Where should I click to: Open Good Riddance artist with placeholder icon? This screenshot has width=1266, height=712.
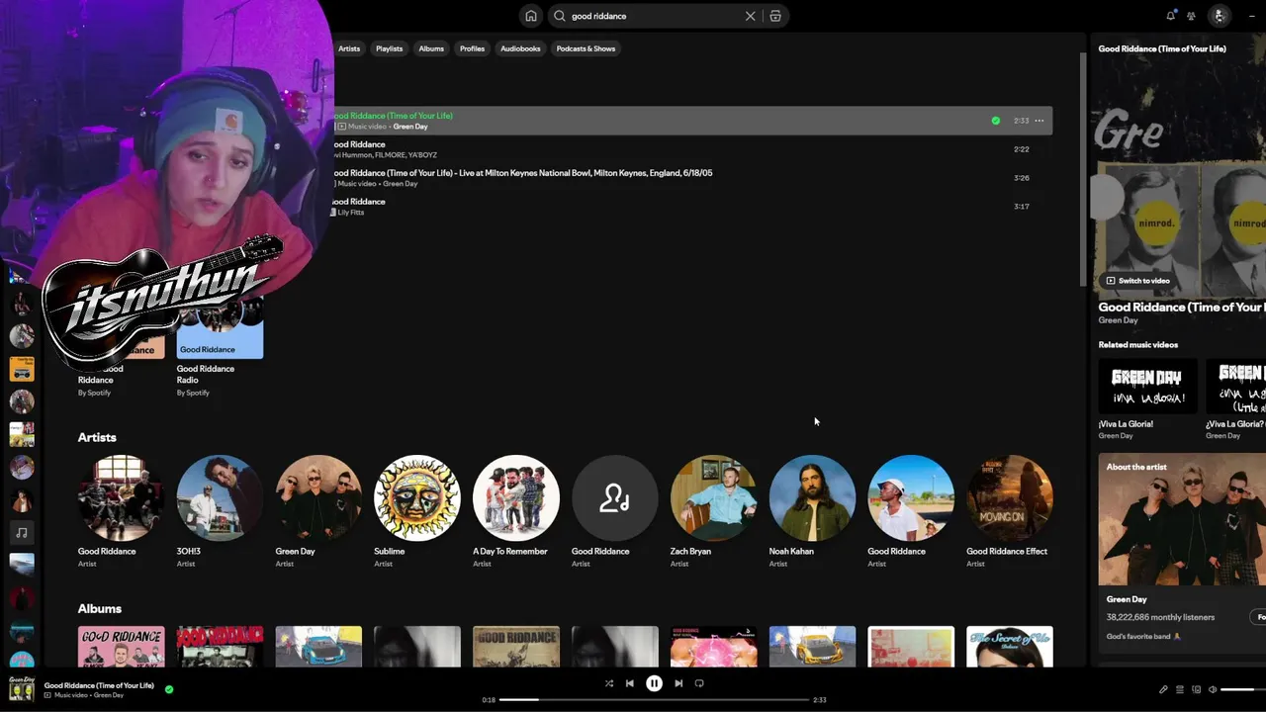coord(615,497)
